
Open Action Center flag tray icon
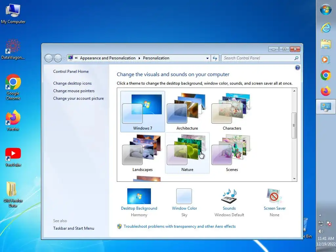329,224
